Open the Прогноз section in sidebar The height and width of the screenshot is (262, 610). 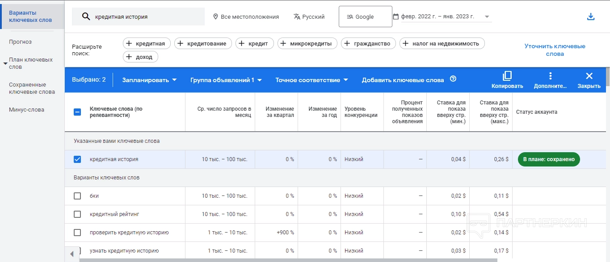coord(21,42)
